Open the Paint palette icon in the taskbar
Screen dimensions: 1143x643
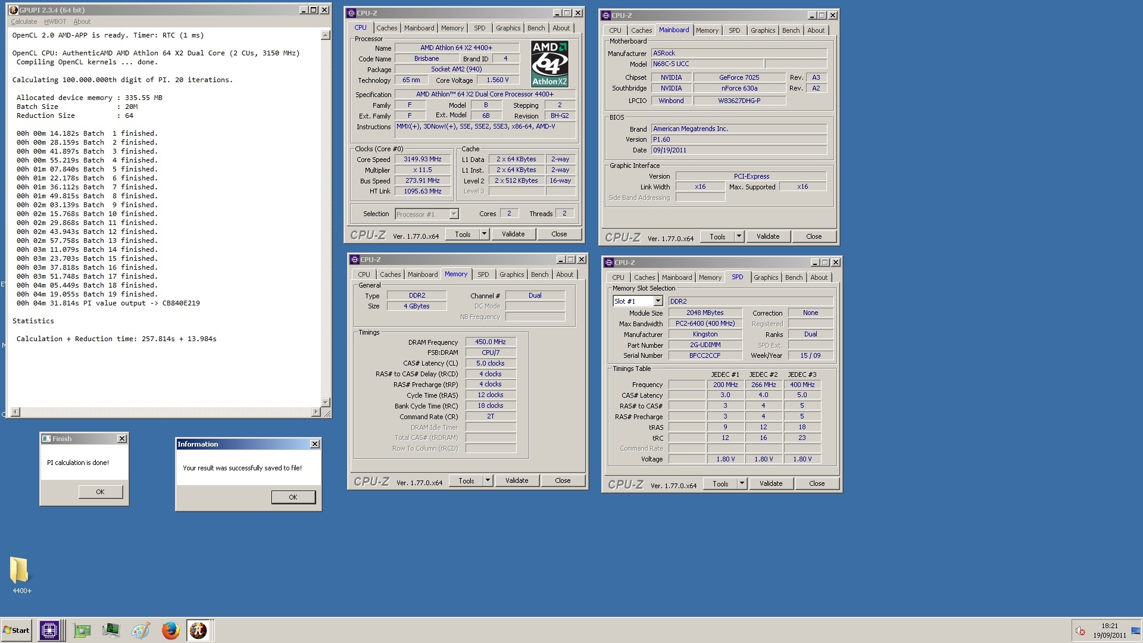(140, 630)
